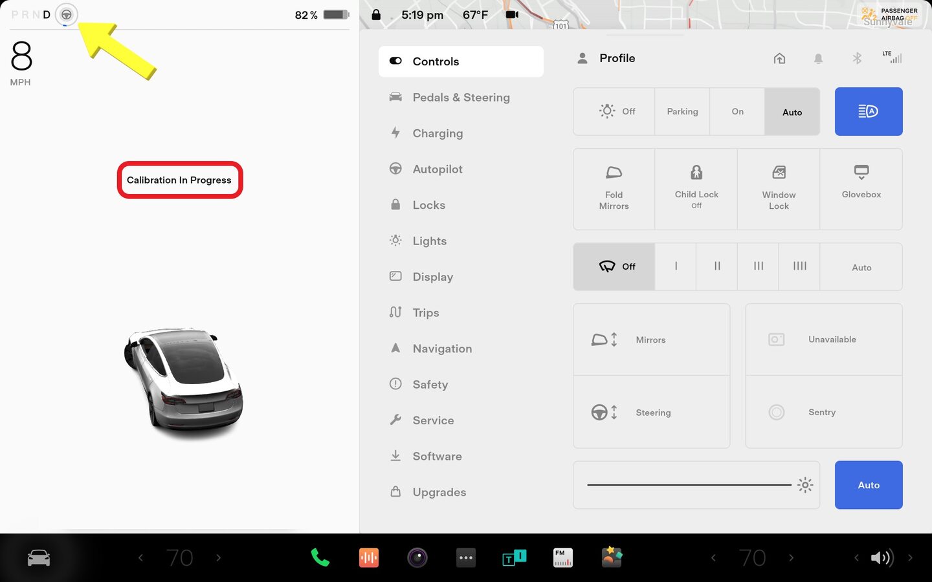The height and width of the screenshot is (582, 932).
Task: Tap the display brightness slider
Action: click(696, 485)
